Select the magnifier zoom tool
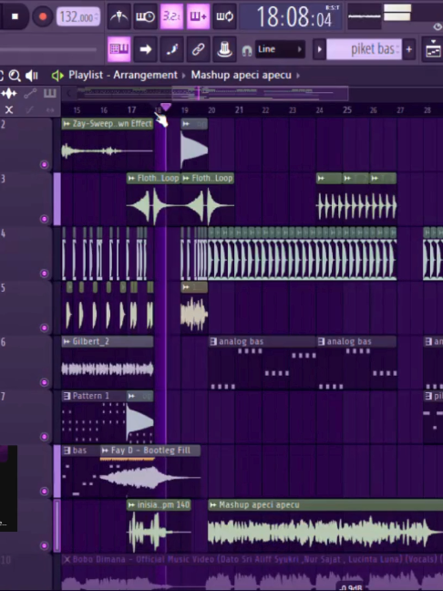 (x=15, y=76)
